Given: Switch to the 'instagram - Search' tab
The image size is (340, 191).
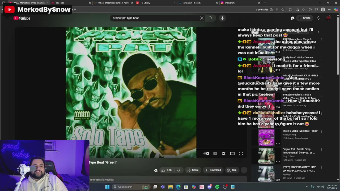Looking at the screenshot, I should tap(198, 3).
